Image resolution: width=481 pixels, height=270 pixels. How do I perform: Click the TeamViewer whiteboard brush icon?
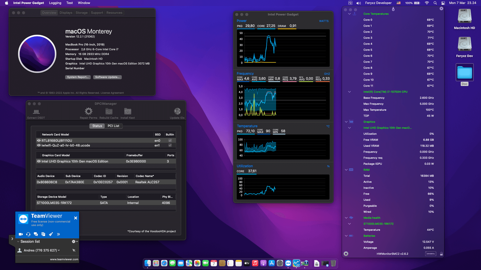click(x=51, y=234)
